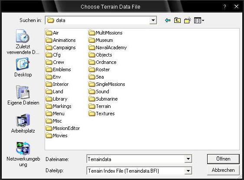Select the Campaigns folder

[61, 47]
